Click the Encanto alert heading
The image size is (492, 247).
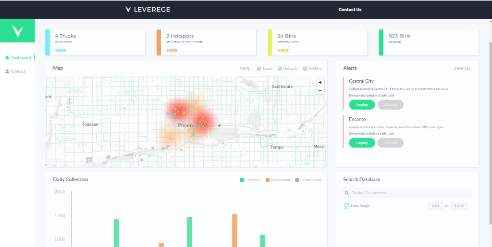click(357, 119)
